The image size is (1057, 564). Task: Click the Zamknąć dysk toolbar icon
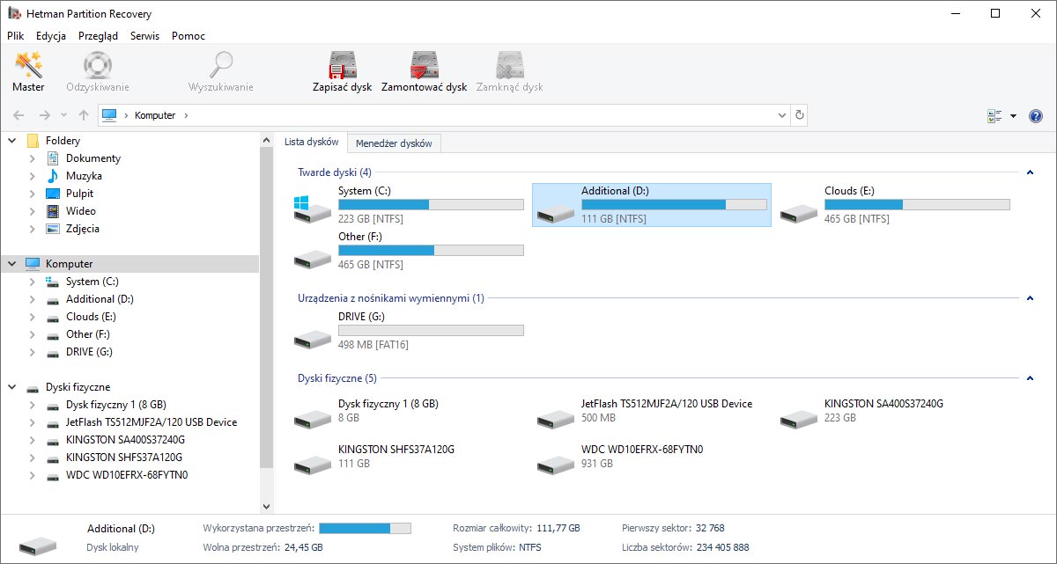point(509,66)
